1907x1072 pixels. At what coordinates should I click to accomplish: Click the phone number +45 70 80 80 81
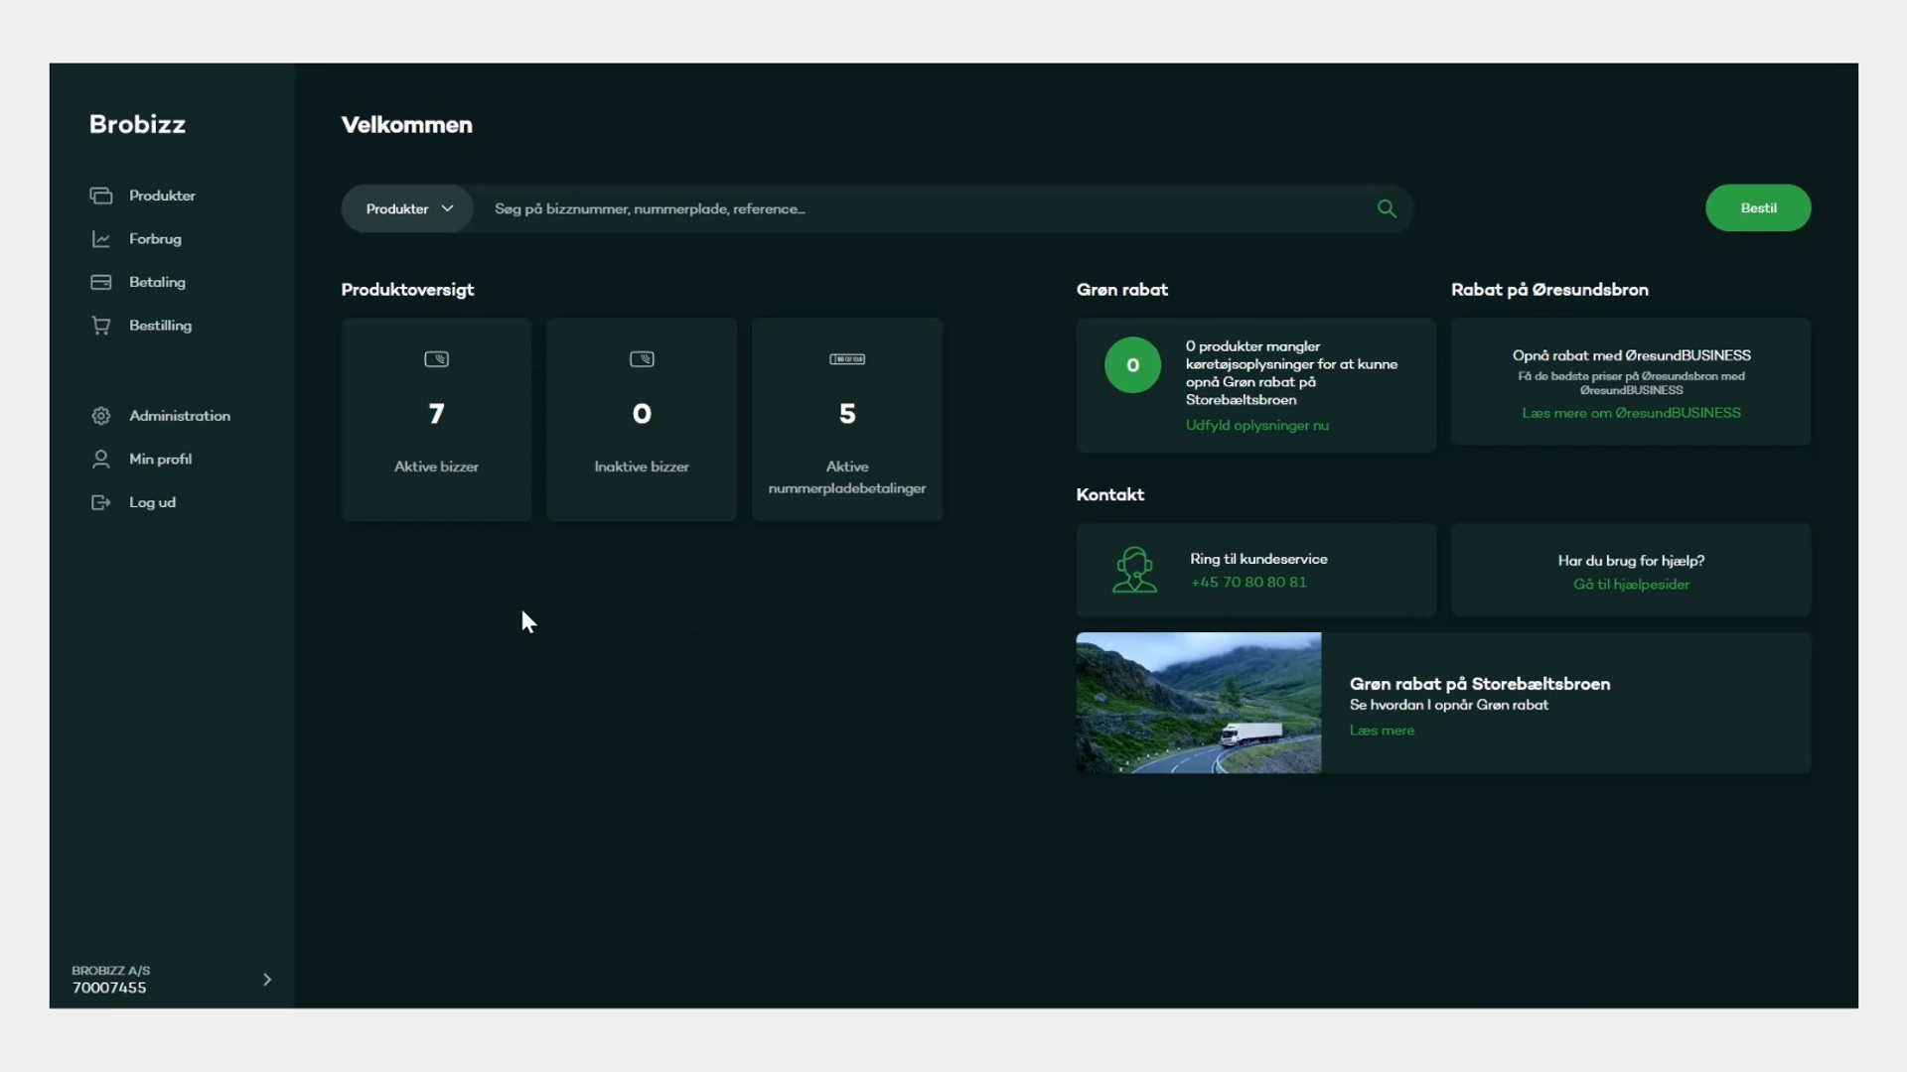1248,583
